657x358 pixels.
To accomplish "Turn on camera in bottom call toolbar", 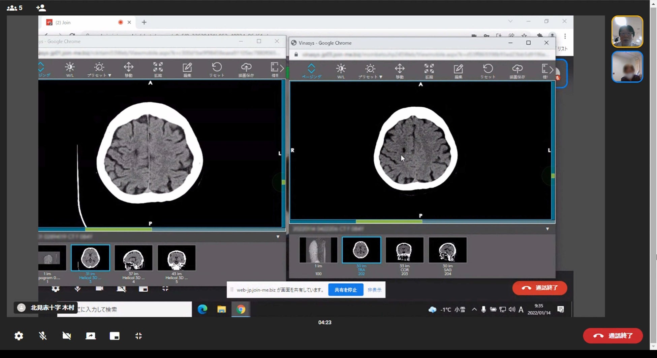I will click(x=66, y=336).
